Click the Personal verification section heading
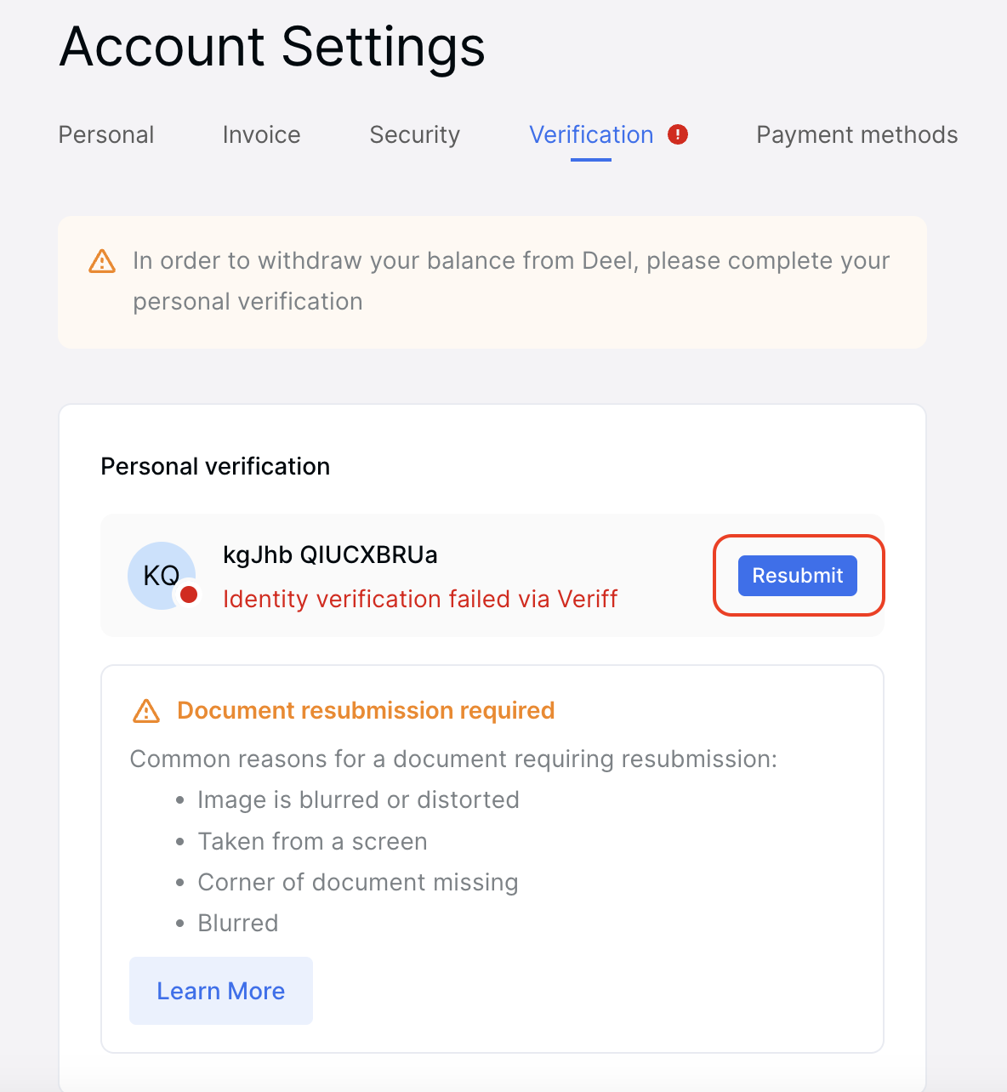 215,466
